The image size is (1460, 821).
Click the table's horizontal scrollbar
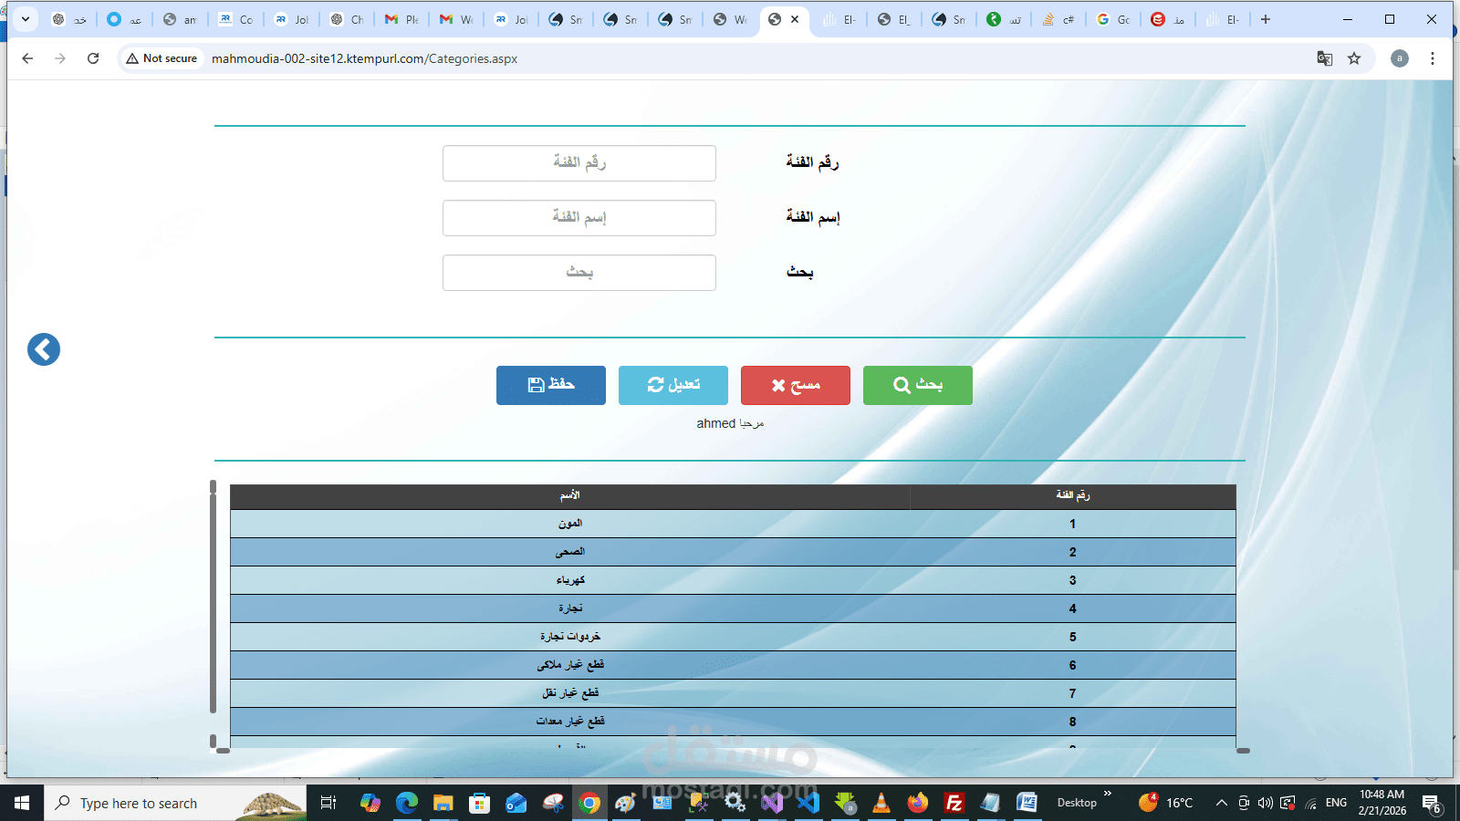click(x=733, y=751)
